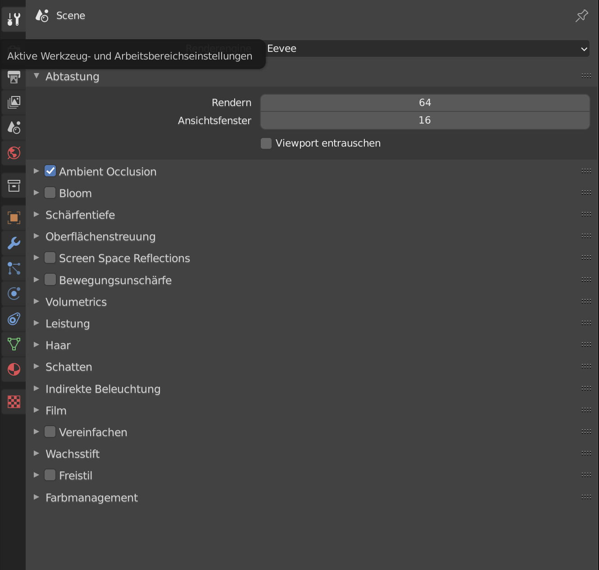Image resolution: width=599 pixels, height=570 pixels.
Task: Enable Viewport entrauschen checkbox
Action: point(266,143)
